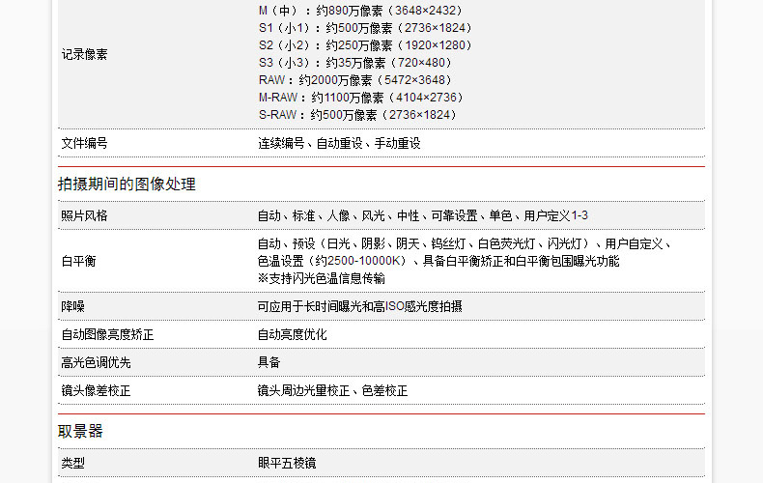Click the 白平衡 row label
Image resolution: width=763 pixels, height=483 pixels.
[79, 261]
